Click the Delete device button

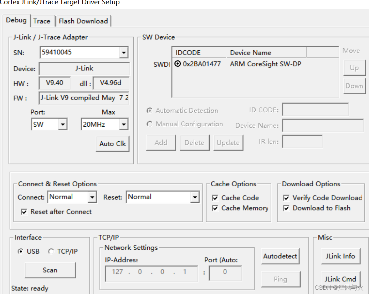195,143
